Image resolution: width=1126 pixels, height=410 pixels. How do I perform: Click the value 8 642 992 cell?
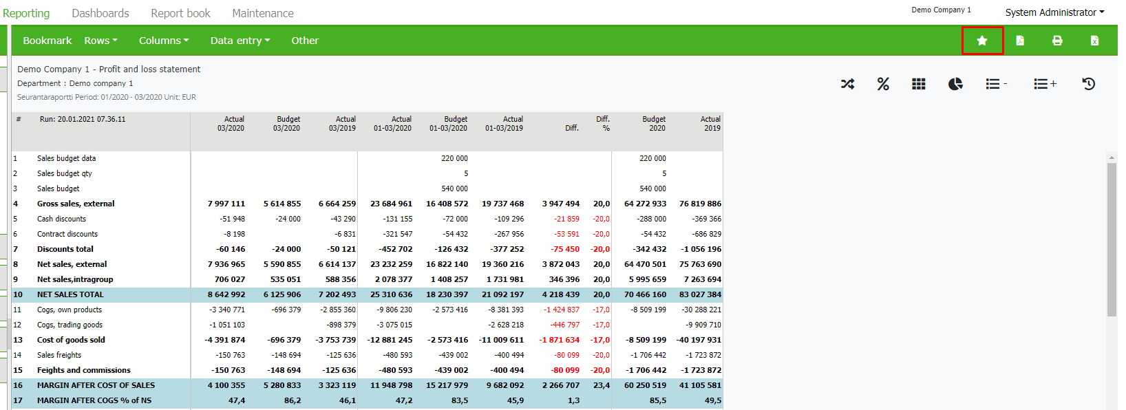(x=226, y=294)
